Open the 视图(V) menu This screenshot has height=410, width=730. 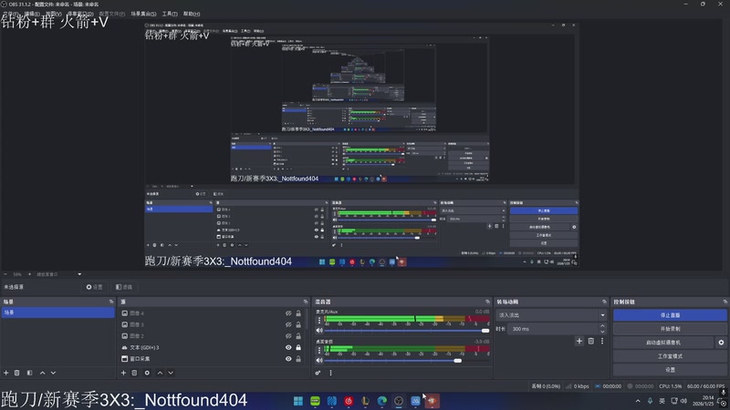(53, 14)
